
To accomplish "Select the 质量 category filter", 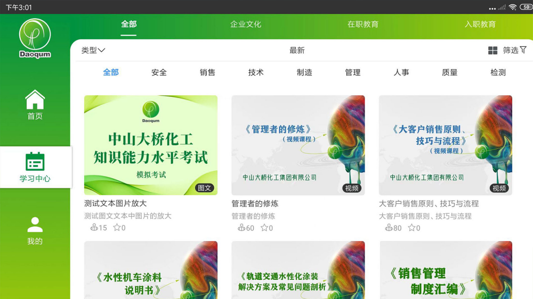I will point(449,72).
